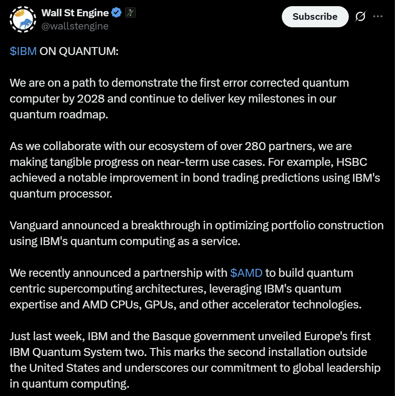Ask Grok about this post

click(361, 16)
